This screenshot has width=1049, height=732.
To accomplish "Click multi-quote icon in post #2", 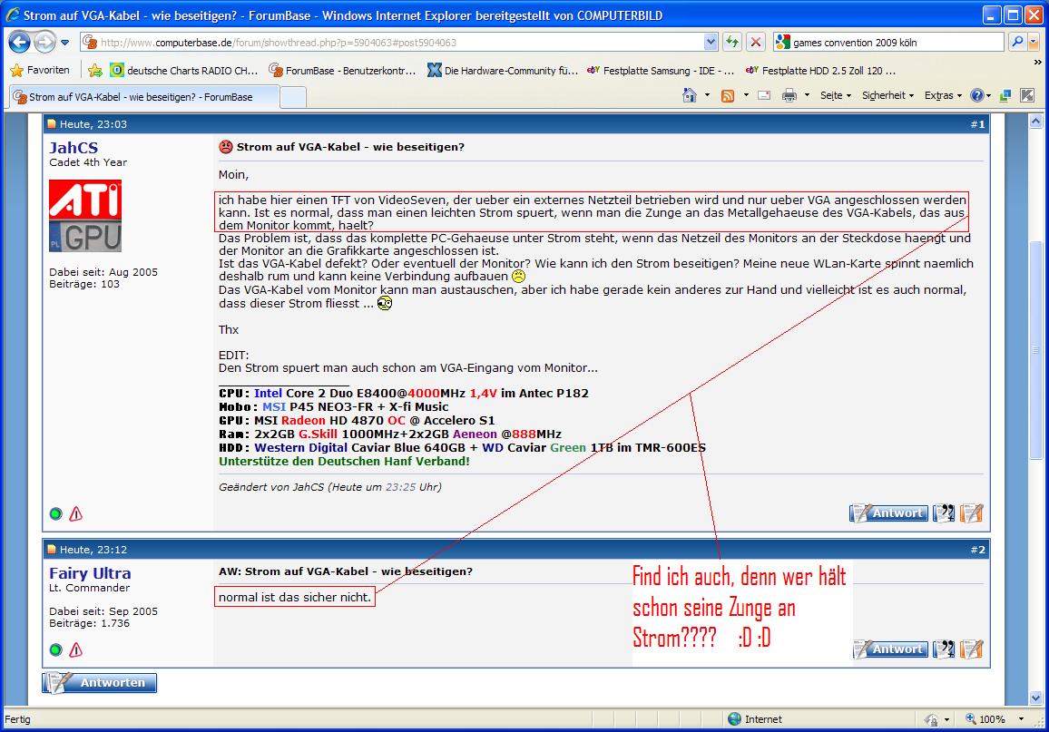I will [x=944, y=649].
